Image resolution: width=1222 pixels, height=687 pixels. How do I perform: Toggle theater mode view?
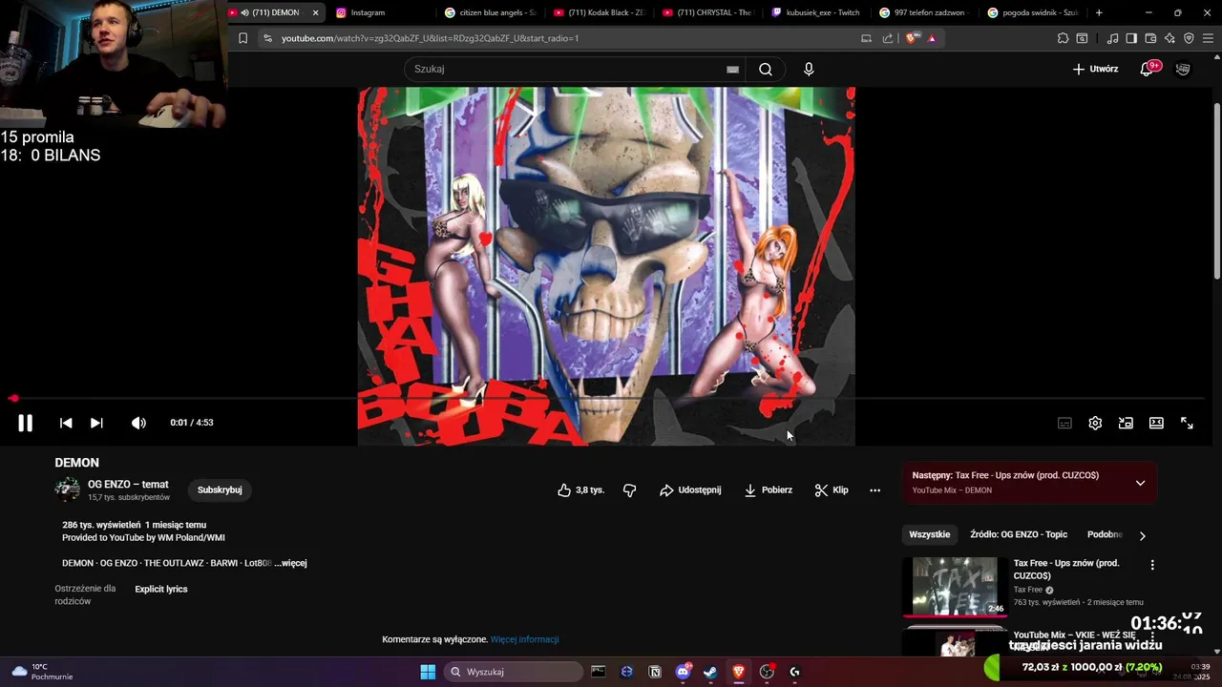click(1156, 423)
